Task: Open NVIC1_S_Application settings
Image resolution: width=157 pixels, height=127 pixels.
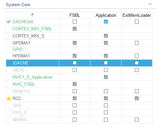Action: coord(32,77)
